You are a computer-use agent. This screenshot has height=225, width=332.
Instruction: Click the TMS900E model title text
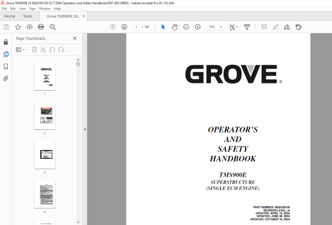[233, 175]
